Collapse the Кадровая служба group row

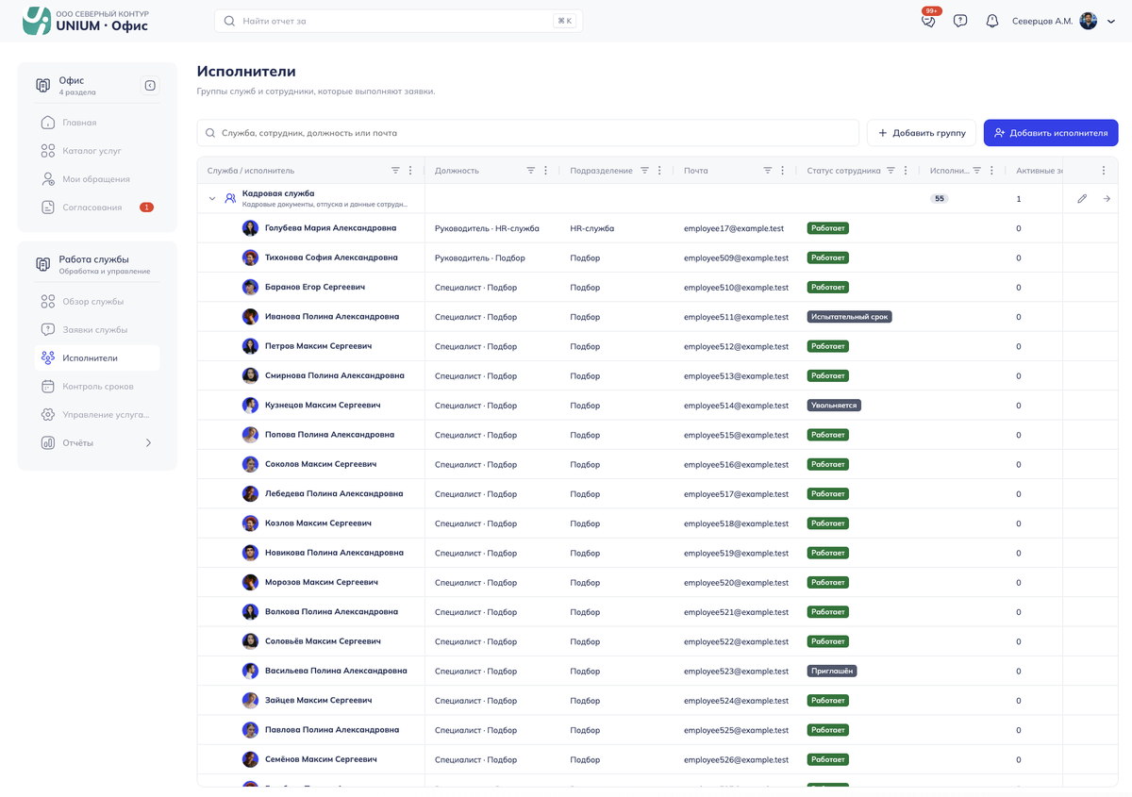(212, 199)
